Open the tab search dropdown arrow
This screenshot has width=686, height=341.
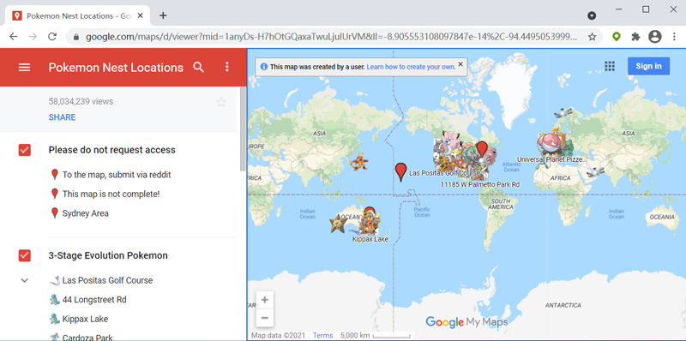tap(592, 15)
